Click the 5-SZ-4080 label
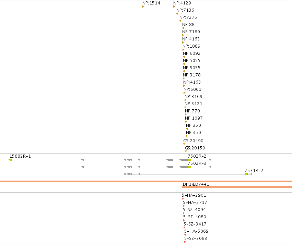 click(x=195, y=217)
